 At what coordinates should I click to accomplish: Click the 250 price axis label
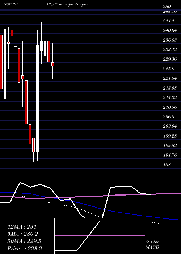(167, 7)
